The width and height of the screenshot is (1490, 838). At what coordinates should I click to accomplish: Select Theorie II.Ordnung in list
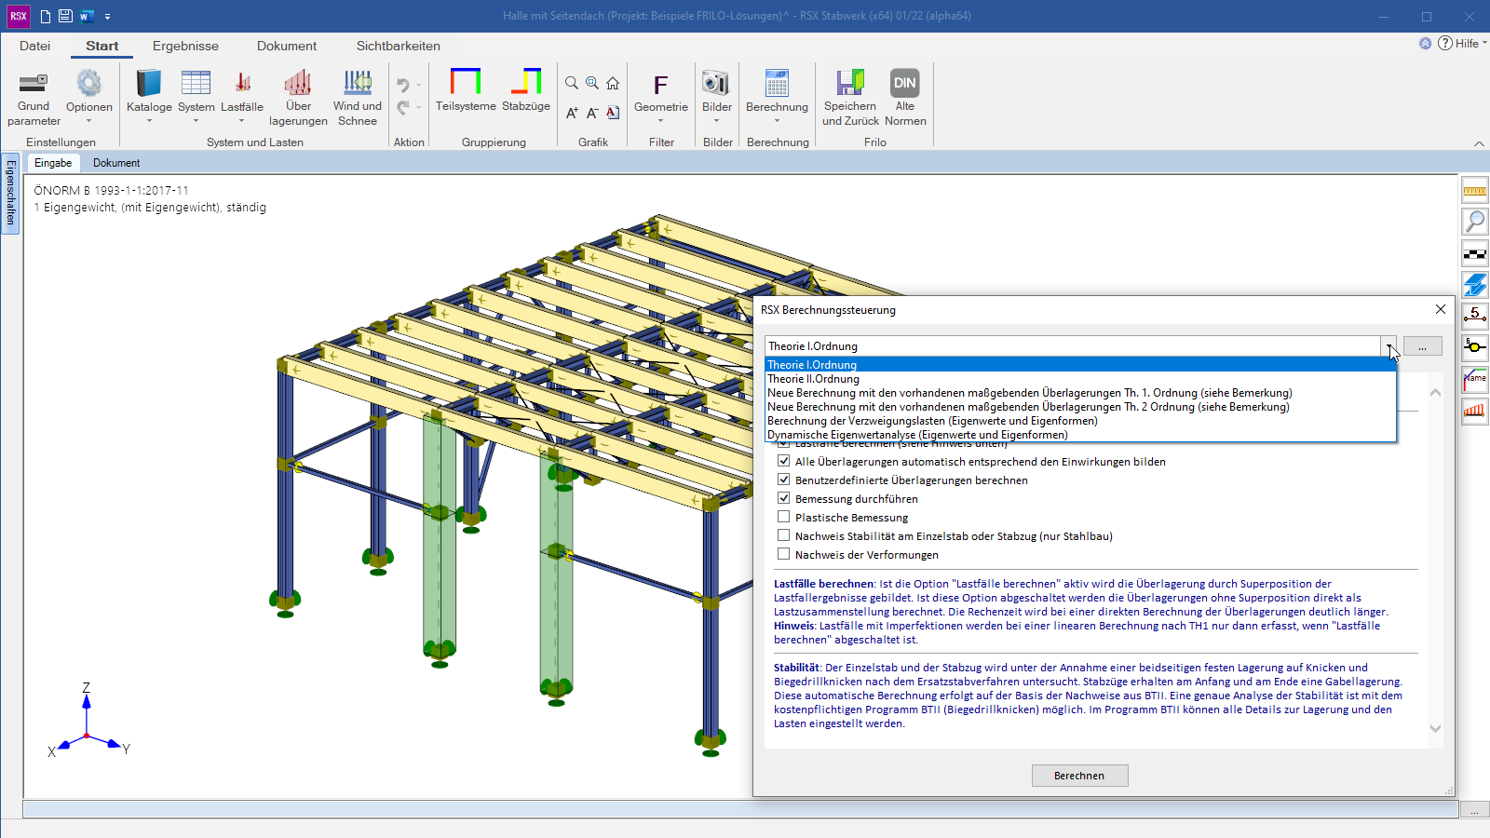coord(1080,379)
